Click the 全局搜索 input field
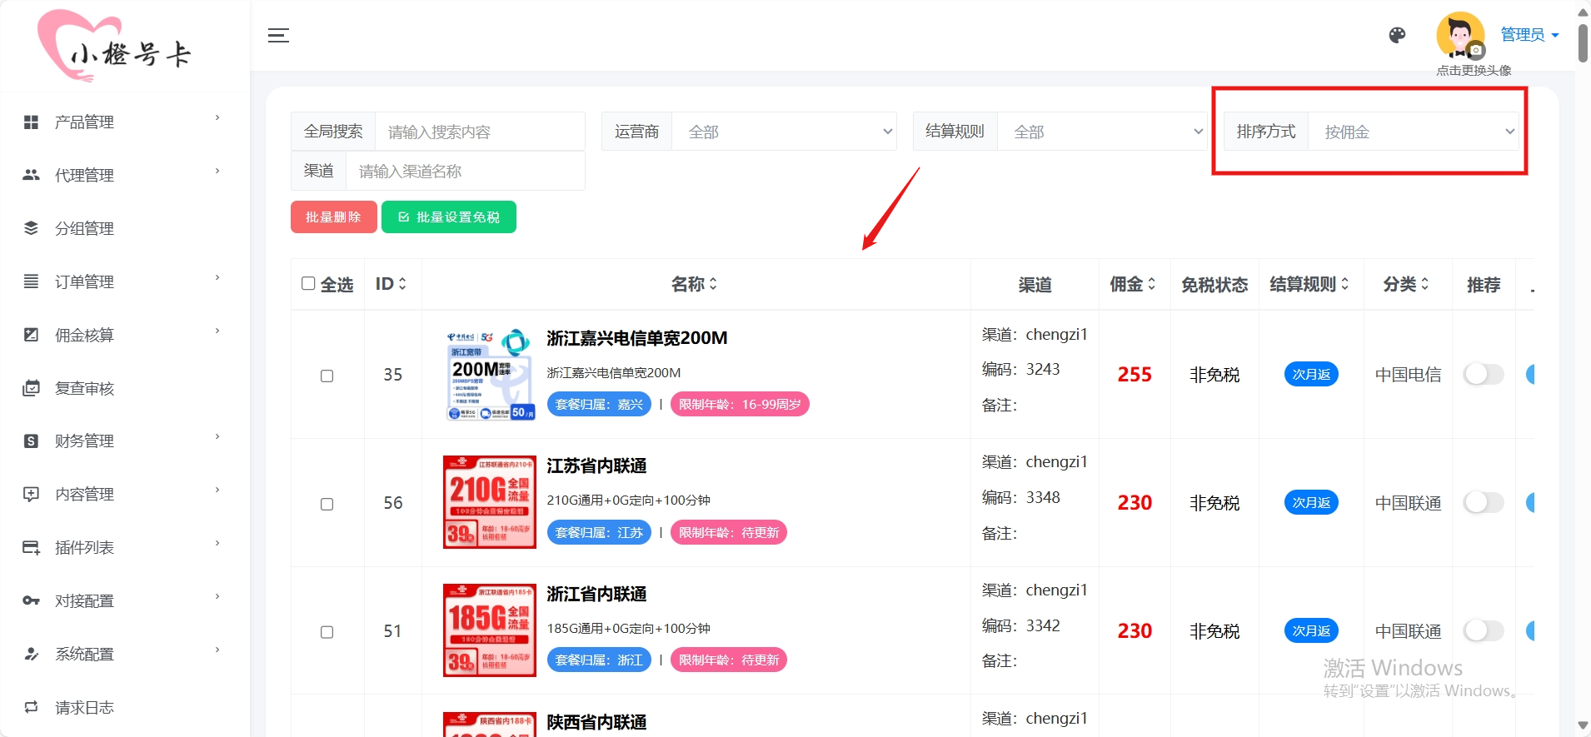 pyautogui.click(x=480, y=132)
